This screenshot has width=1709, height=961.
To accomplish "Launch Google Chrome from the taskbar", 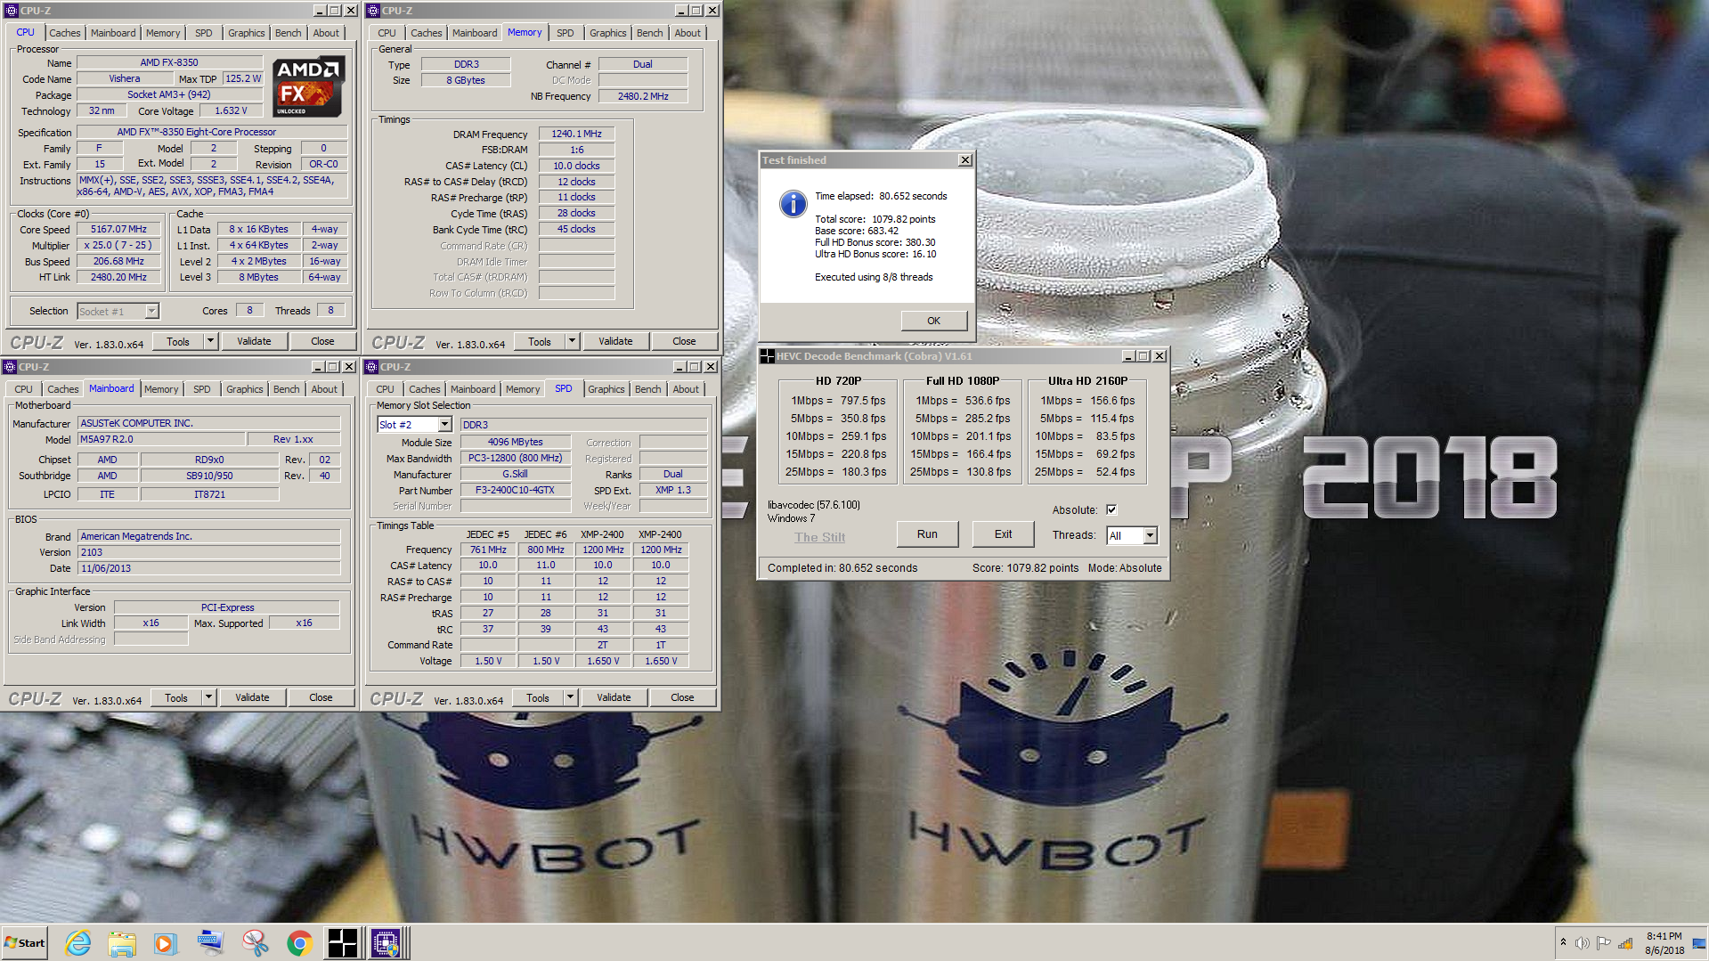I will coord(299,943).
